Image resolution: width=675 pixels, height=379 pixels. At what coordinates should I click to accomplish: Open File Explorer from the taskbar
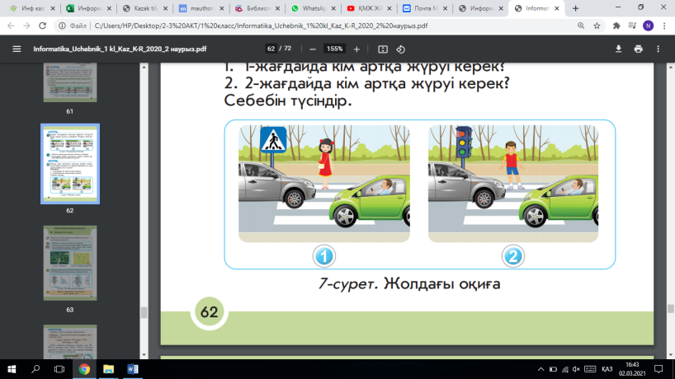coord(108,369)
